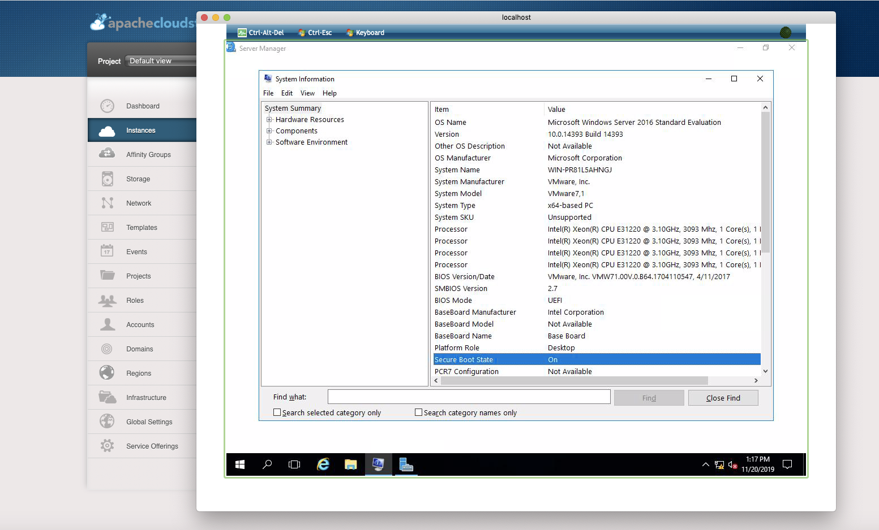Switch to Server Manager taskbar icon
The width and height of the screenshot is (879, 530).
406,464
